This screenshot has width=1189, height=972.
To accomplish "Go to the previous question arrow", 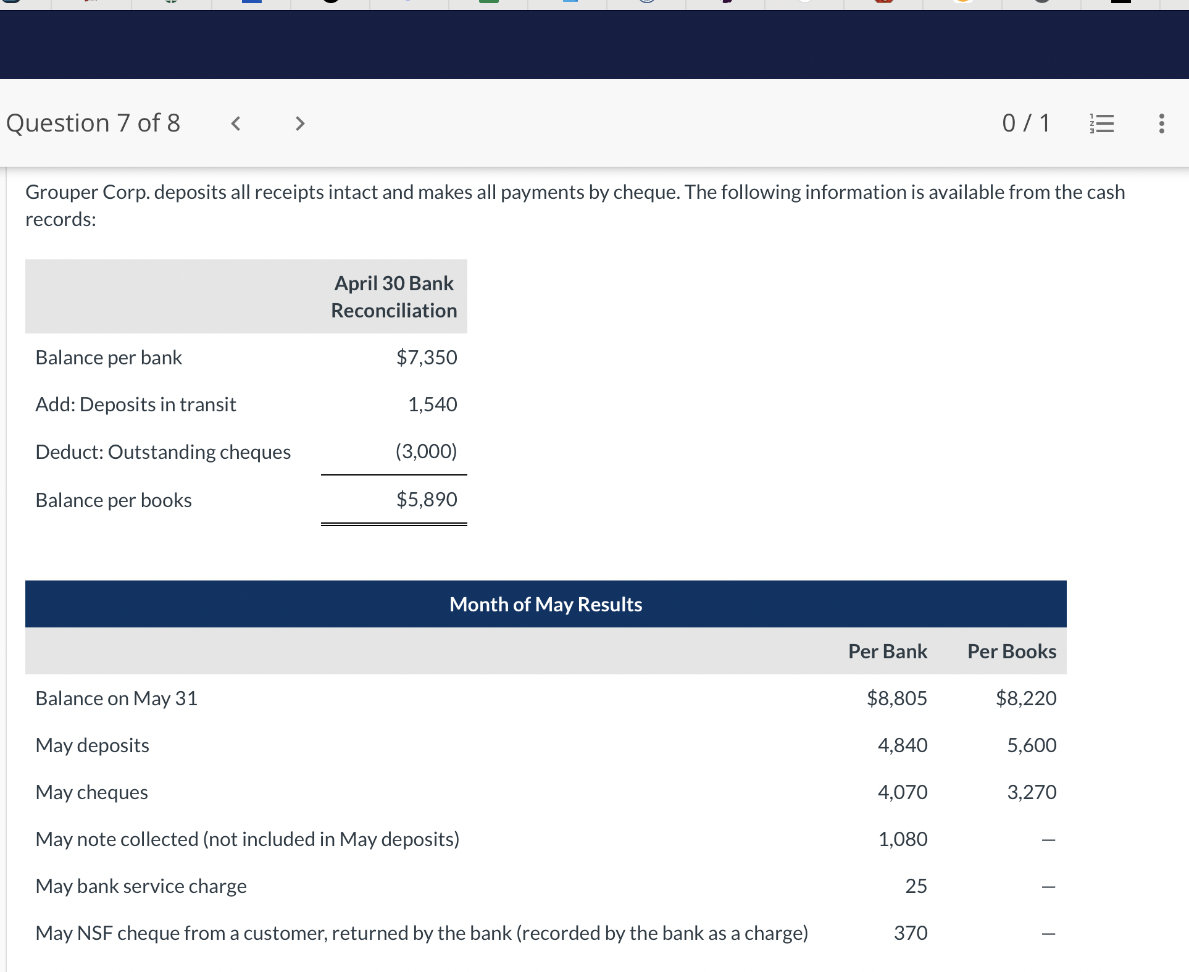I will [x=235, y=124].
